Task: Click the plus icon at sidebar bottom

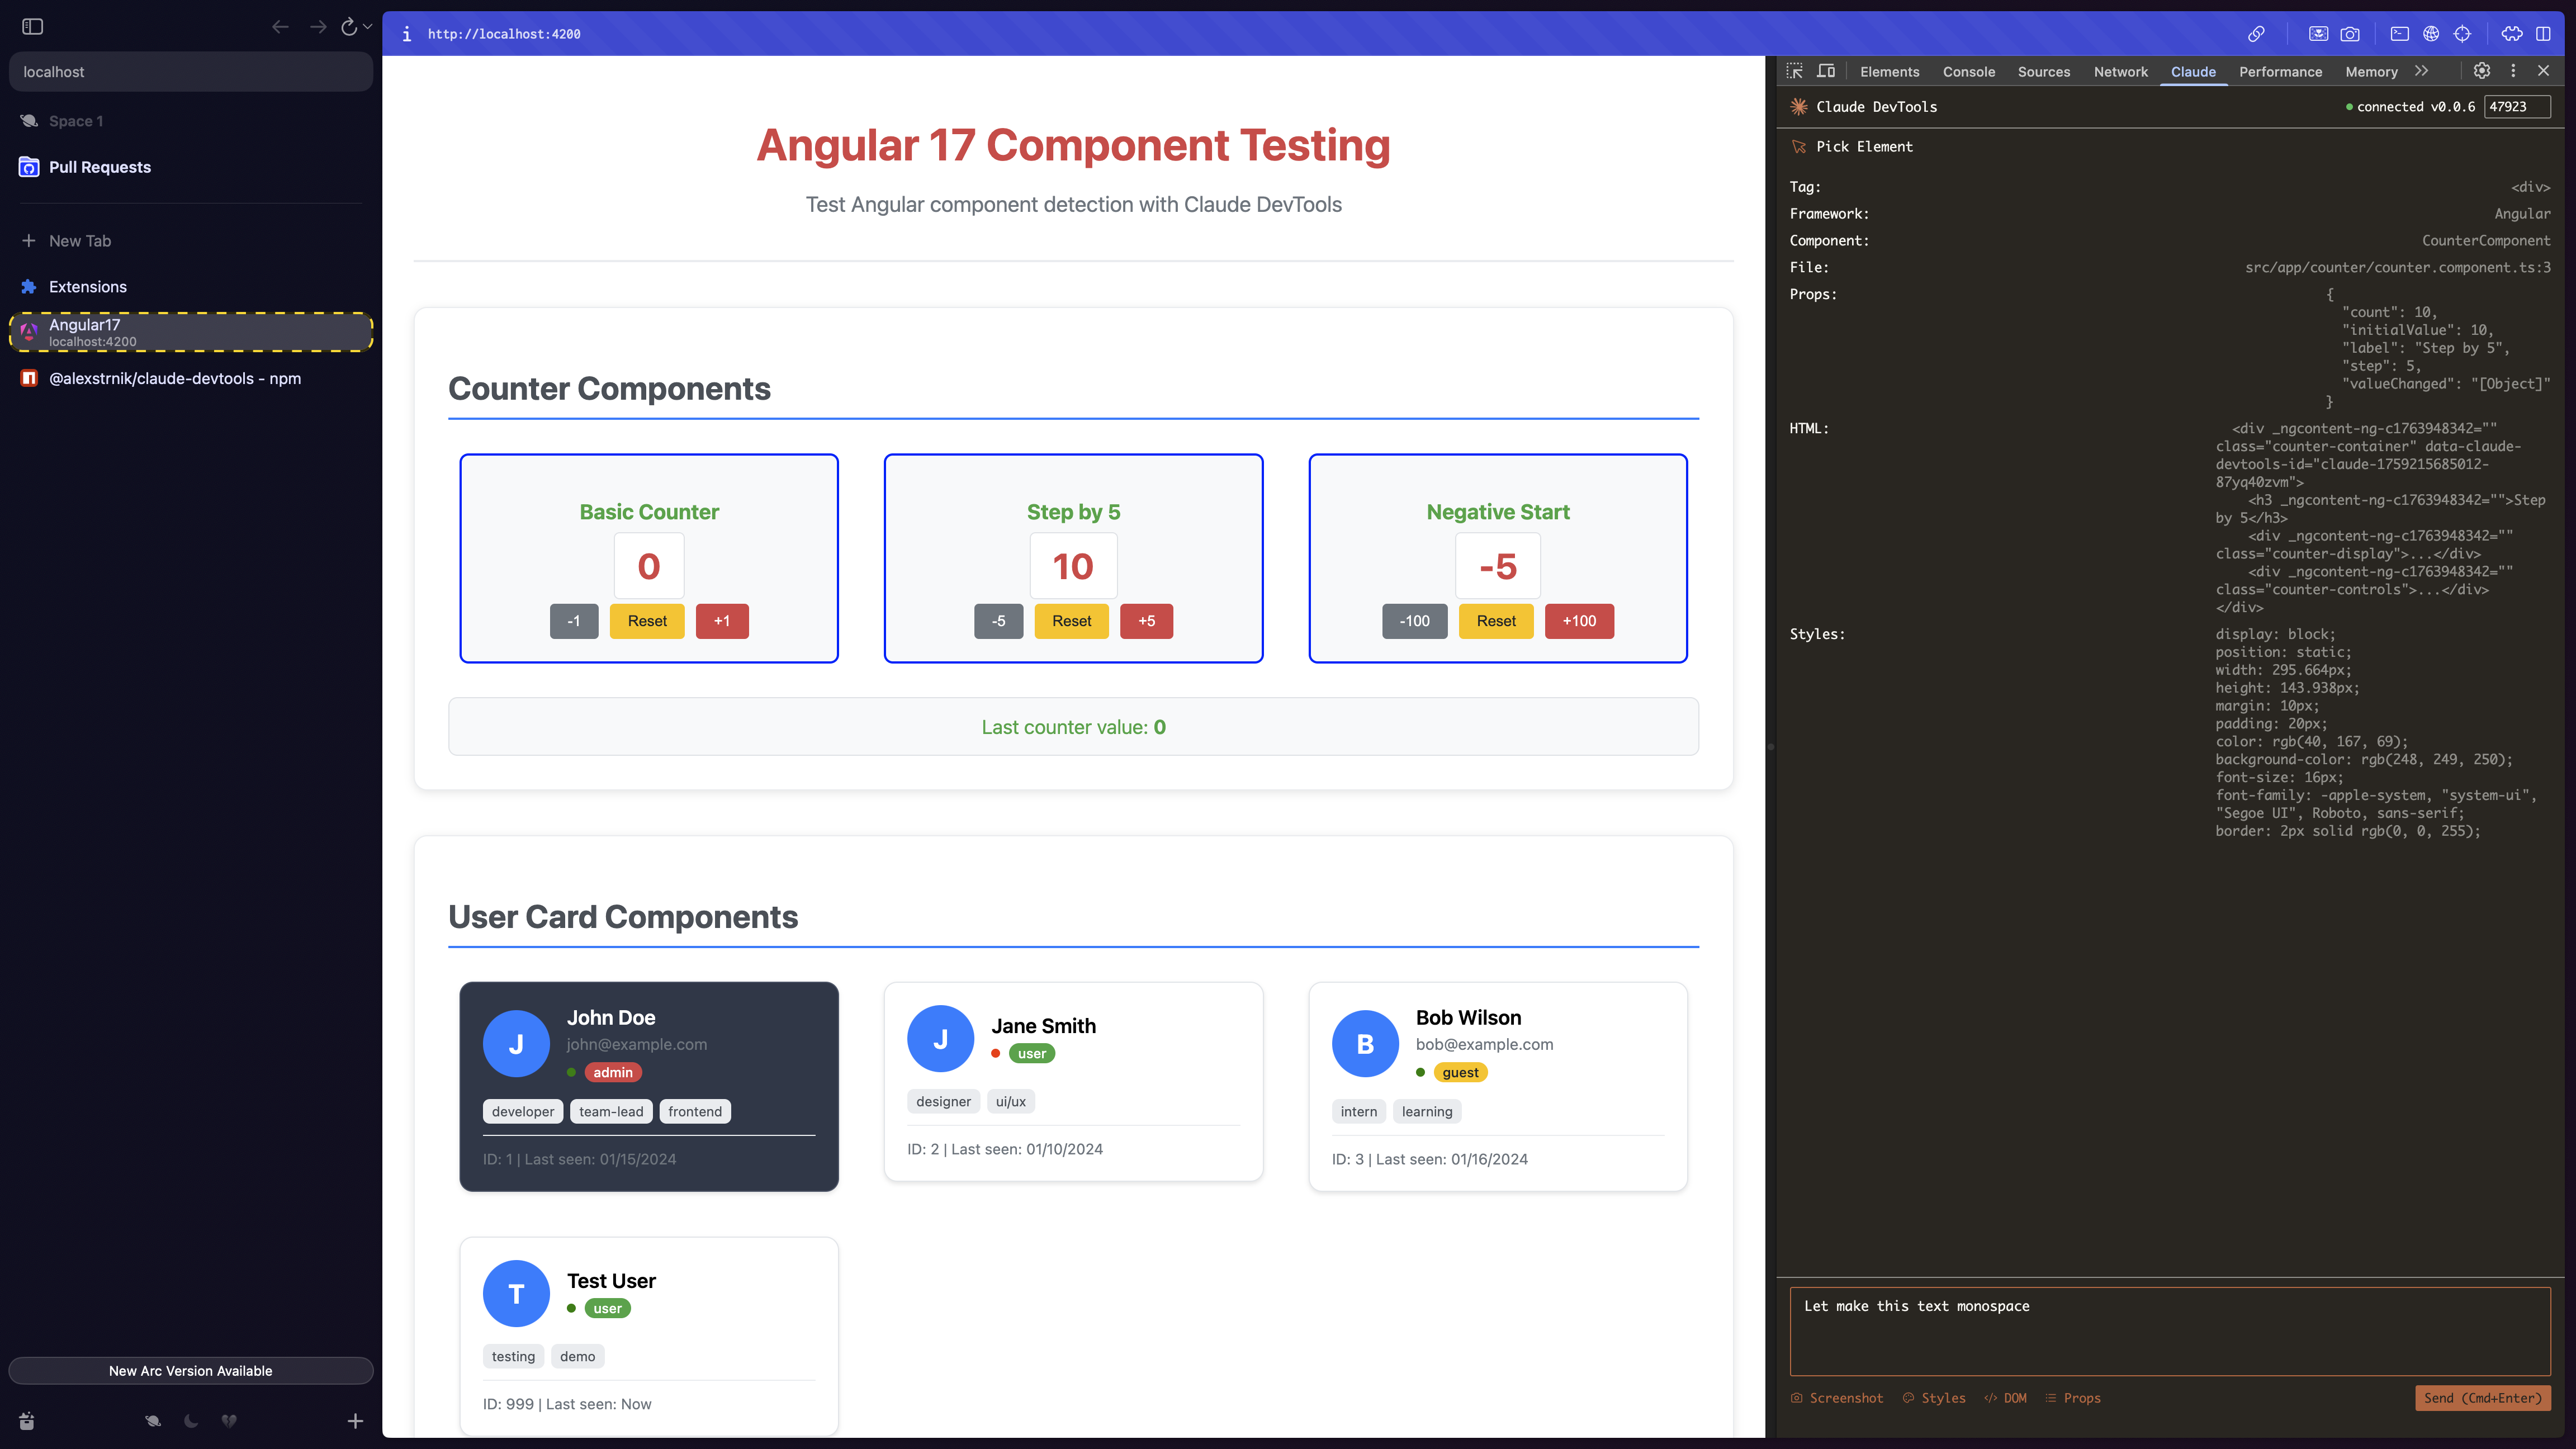Action: (x=355, y=1421)
